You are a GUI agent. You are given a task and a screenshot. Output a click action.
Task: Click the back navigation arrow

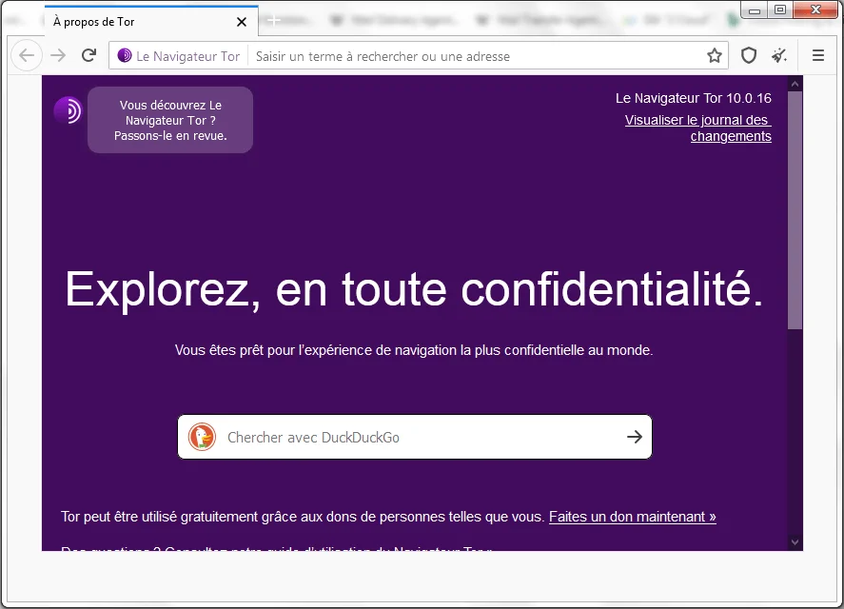pos(27,55)
